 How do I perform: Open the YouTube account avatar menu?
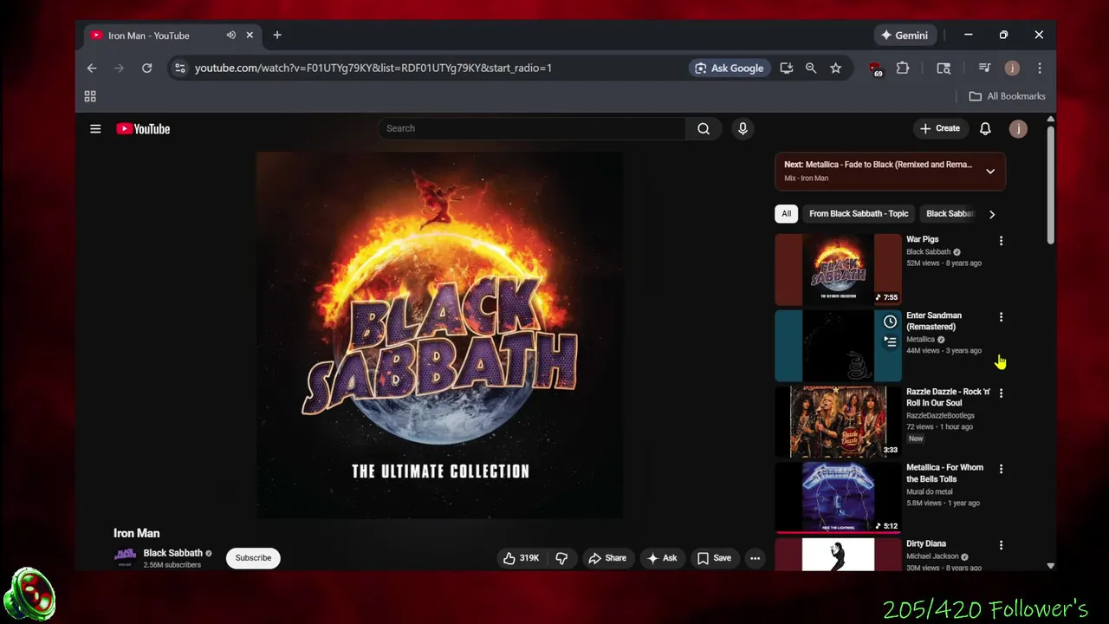click(1018, 128)
